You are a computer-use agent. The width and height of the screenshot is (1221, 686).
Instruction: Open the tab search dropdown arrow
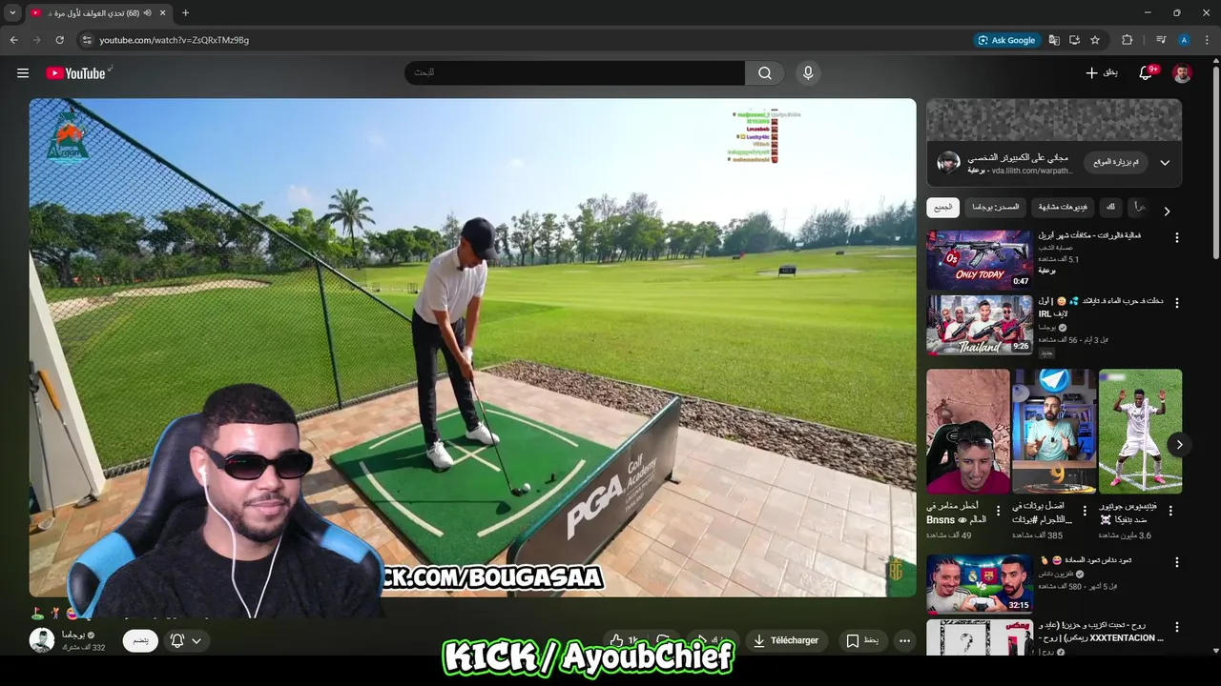12,12
